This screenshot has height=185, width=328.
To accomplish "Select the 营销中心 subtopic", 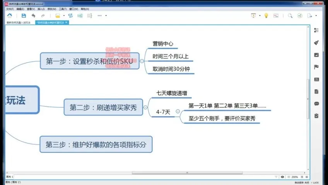I will (163, 44).
